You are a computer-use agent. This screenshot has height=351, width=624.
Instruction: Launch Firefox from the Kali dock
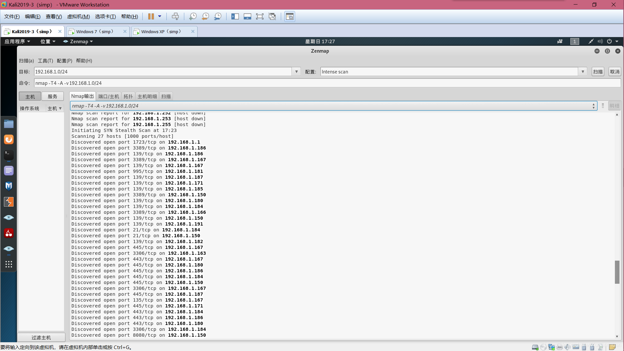pos(9,139)
